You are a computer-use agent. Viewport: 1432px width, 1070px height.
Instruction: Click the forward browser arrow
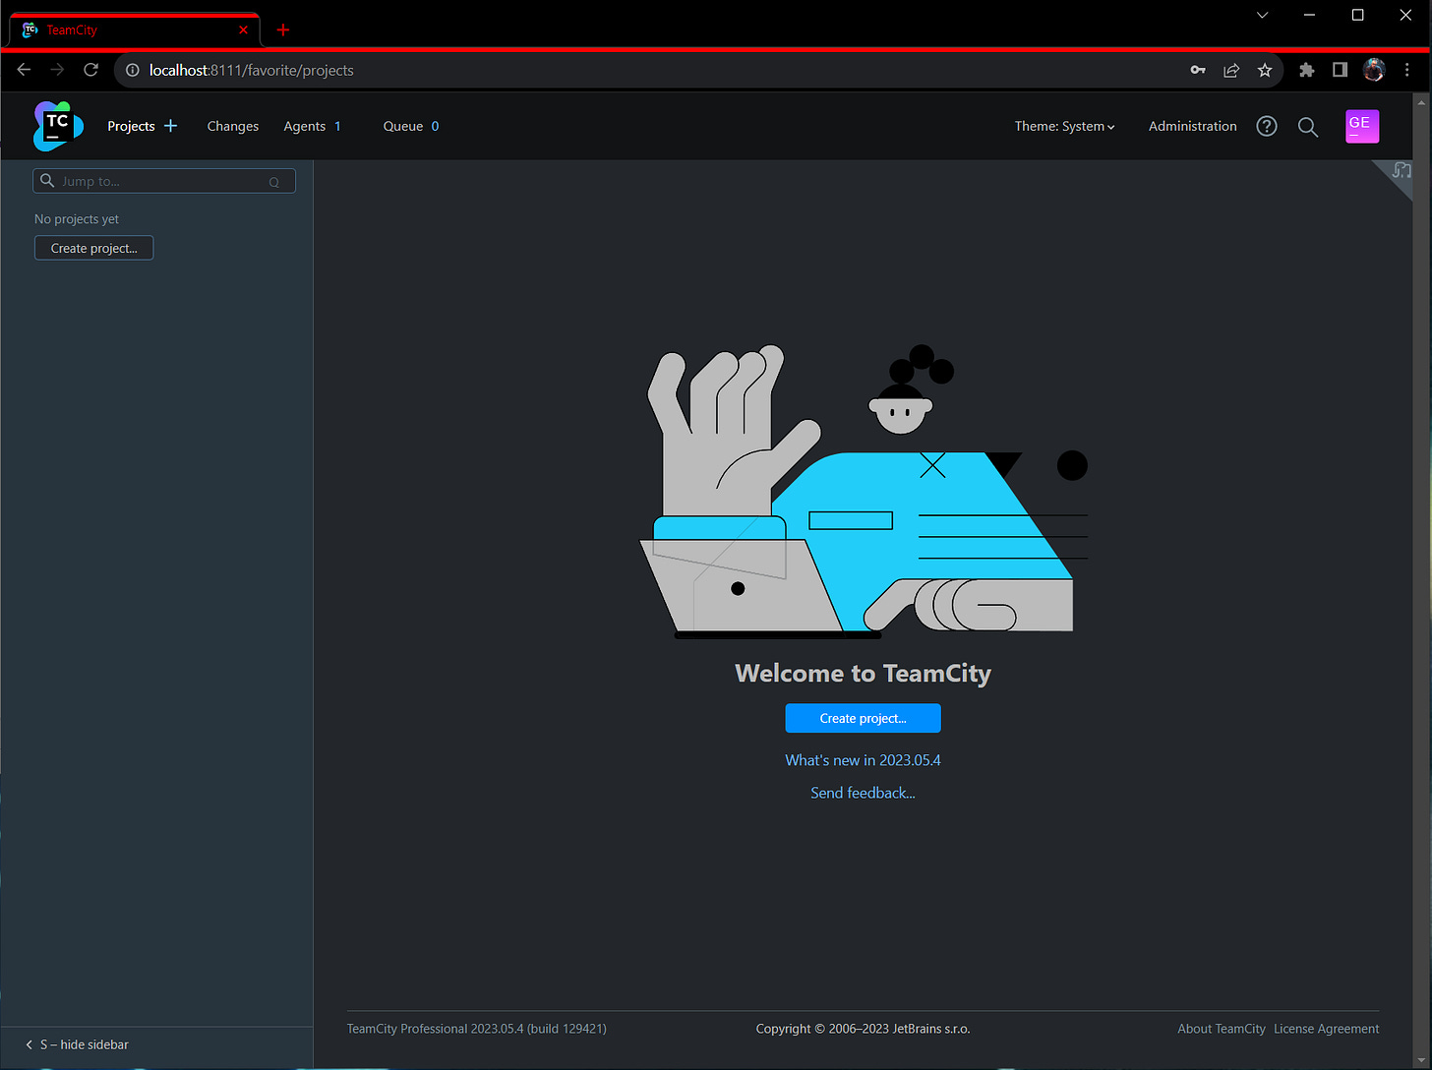tap(57, 70)
